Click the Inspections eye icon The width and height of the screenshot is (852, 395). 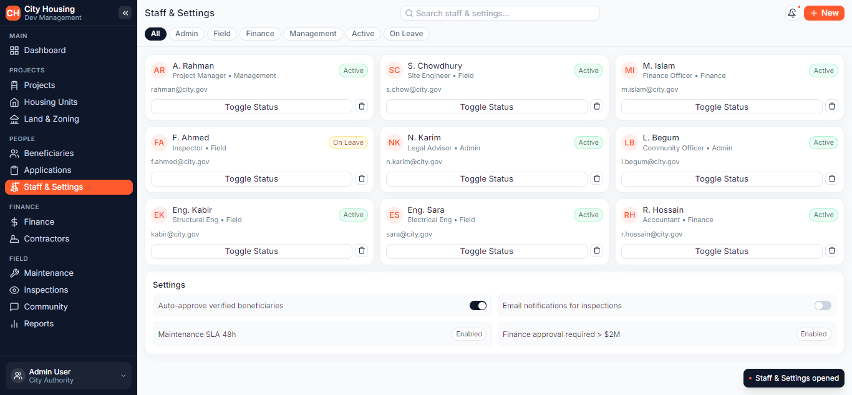(x=14, y=290)
